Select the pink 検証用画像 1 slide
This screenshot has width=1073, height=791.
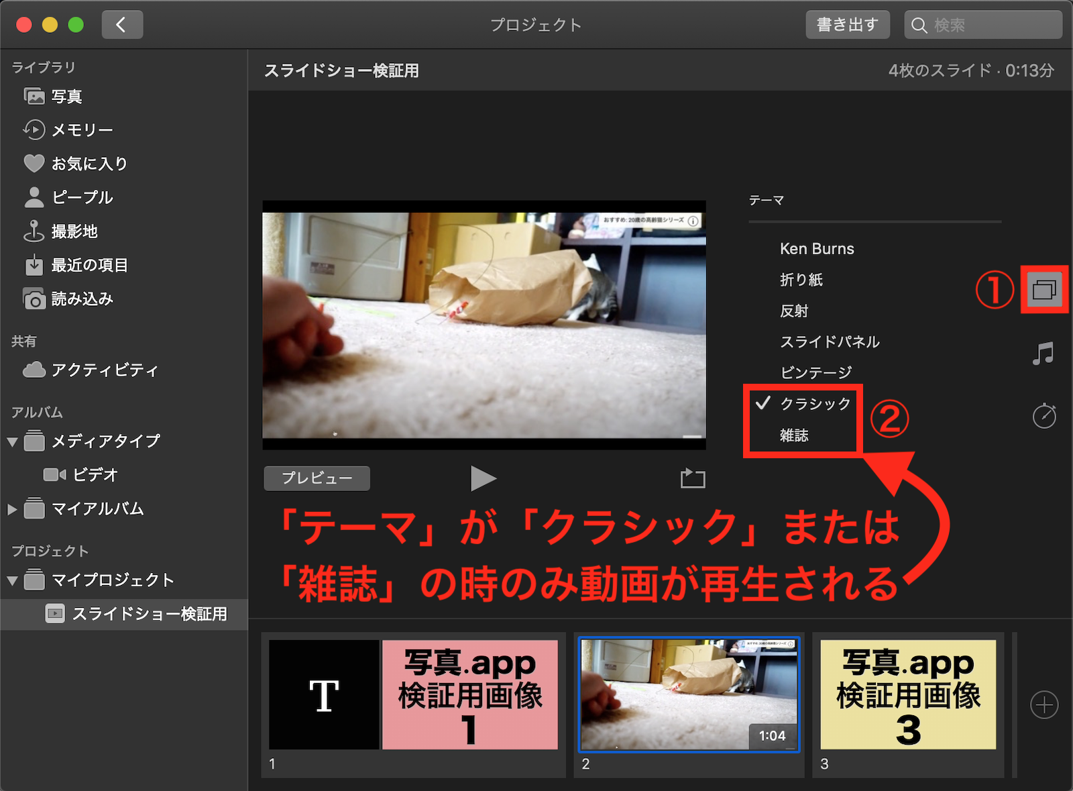(x=470, y=694)
